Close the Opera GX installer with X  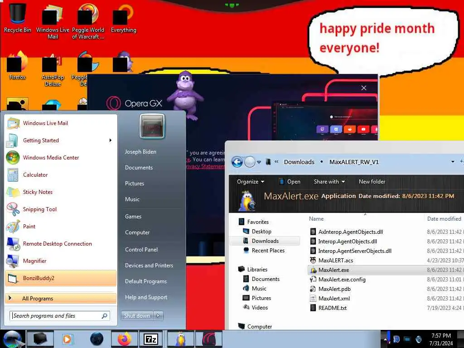364,88
